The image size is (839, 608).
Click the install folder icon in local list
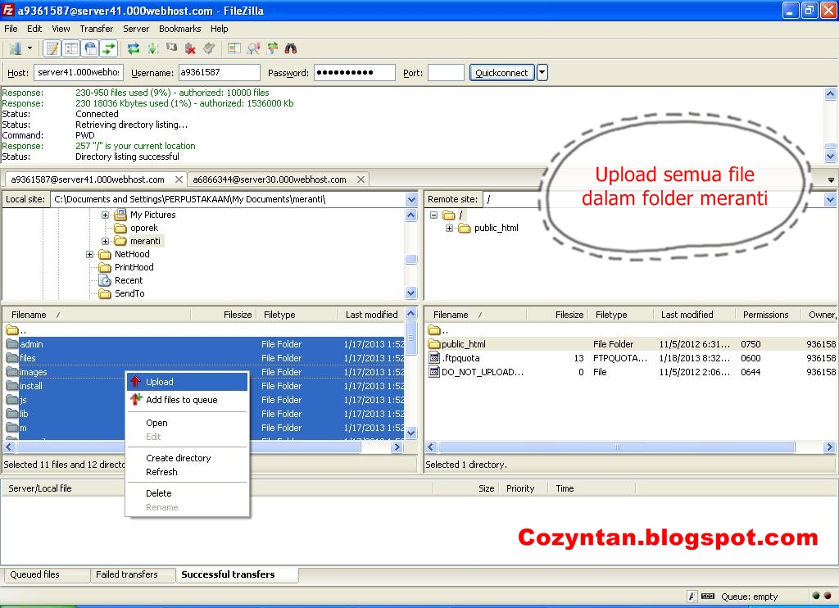pyautogui.click(x=11, y=386)
